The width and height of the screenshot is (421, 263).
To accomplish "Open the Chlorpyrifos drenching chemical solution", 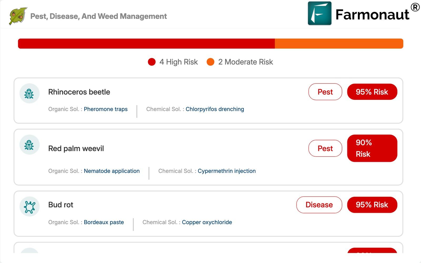I will [215, 109].
